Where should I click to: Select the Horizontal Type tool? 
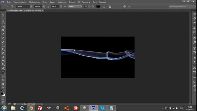[3, 72]
